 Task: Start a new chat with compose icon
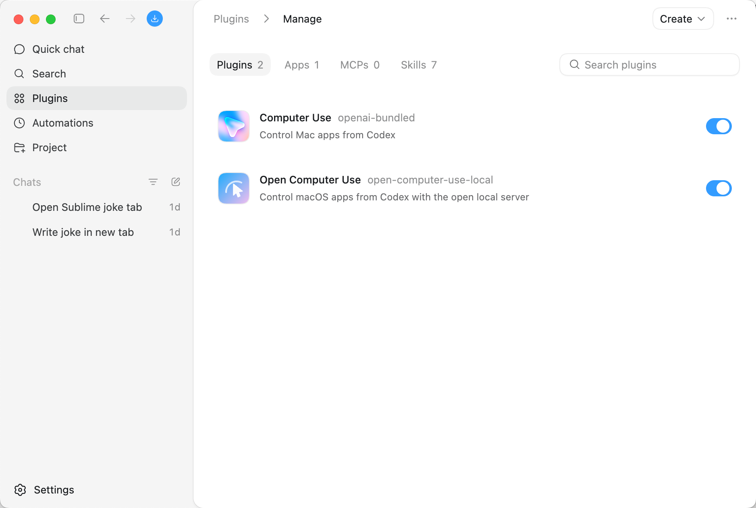pos(176,182)
